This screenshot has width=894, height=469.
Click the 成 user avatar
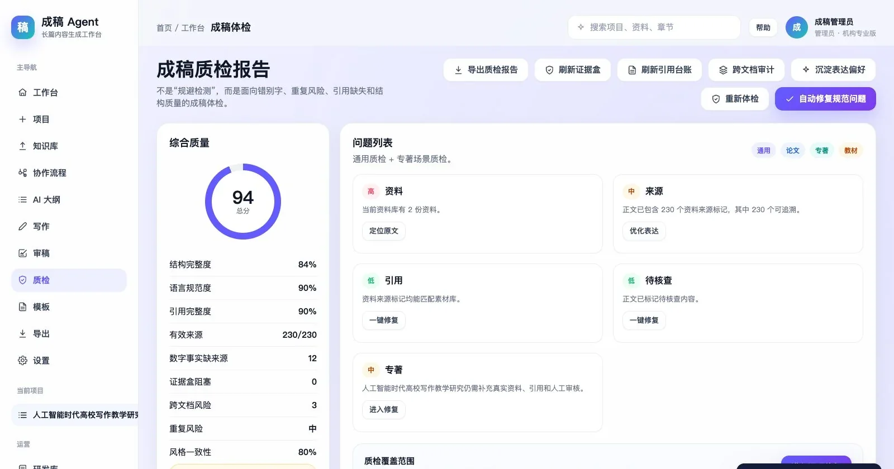797,27
